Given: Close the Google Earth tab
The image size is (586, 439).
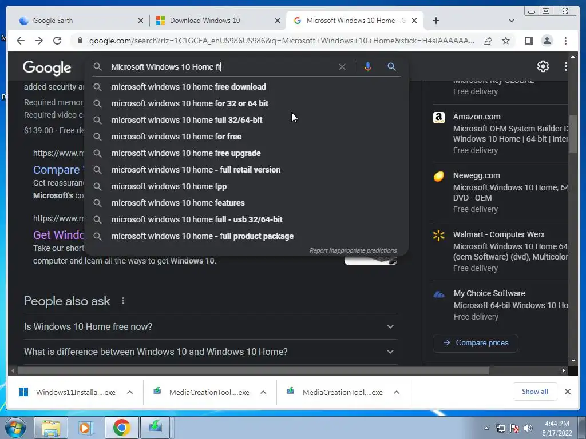Looking at the screenshot, I should [141, 21].
